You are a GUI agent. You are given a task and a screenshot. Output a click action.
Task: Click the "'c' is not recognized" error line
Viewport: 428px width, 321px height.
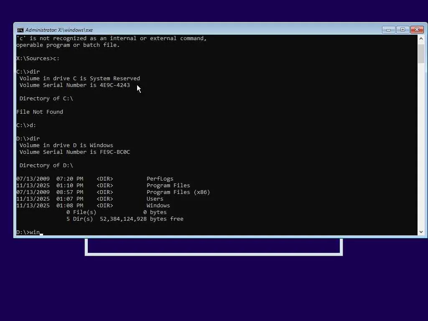click(112, 38)
